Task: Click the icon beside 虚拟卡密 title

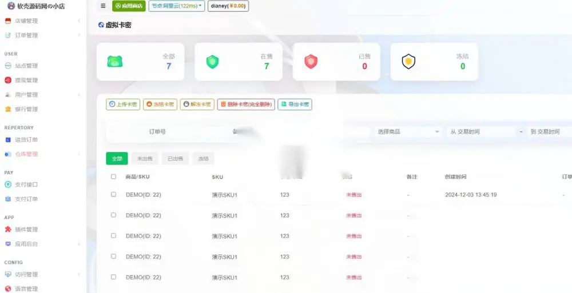Action: pos(101,25)
